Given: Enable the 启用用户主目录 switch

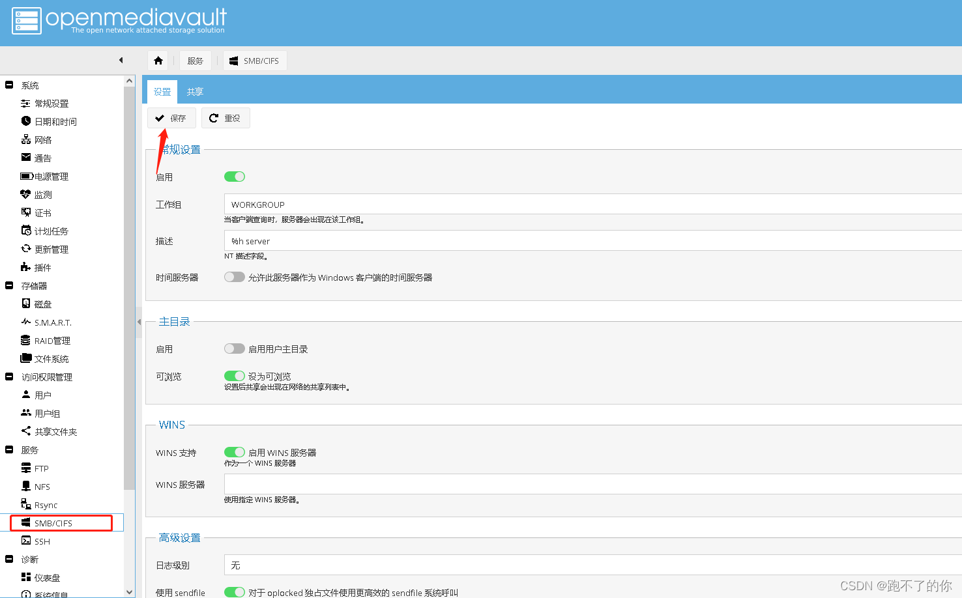Looking at the screenshot, I should pyautogui.click(x=235, y=349).
